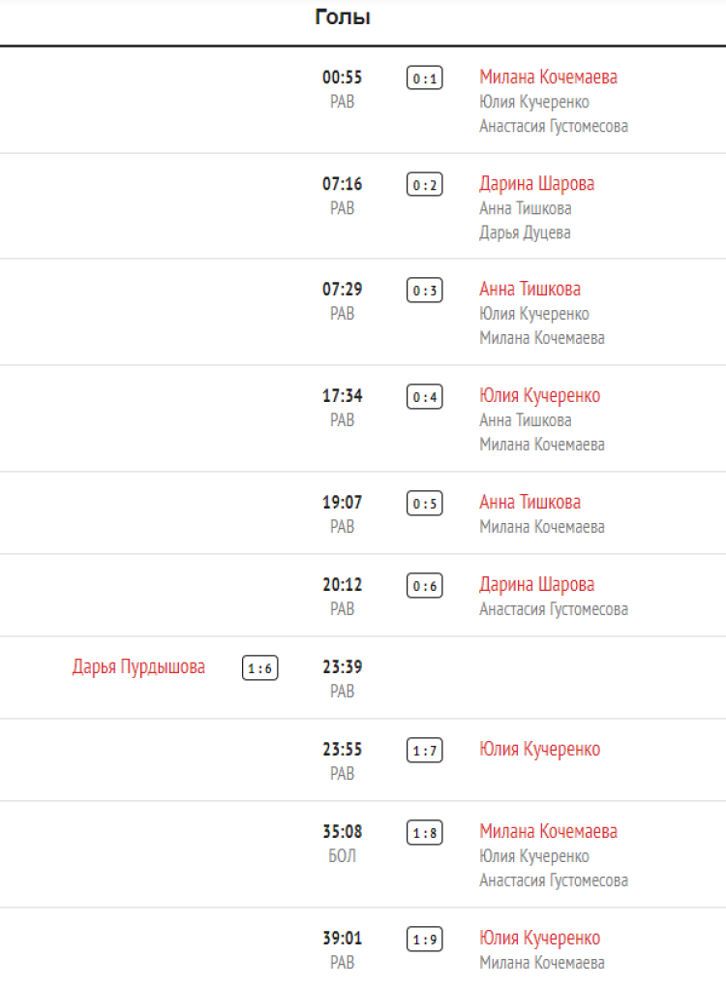The width and height of the screenshot is (726, 988).
Task: Select scorer Юлия Кучеренко at 23:55
Action: pyautogui.click(x=539, y=749)
